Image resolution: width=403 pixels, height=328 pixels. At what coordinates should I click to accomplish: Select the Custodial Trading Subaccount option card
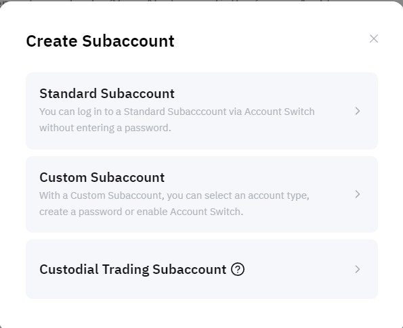click(202, 269)
